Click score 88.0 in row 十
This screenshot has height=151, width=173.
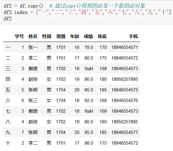pos(89,143)
